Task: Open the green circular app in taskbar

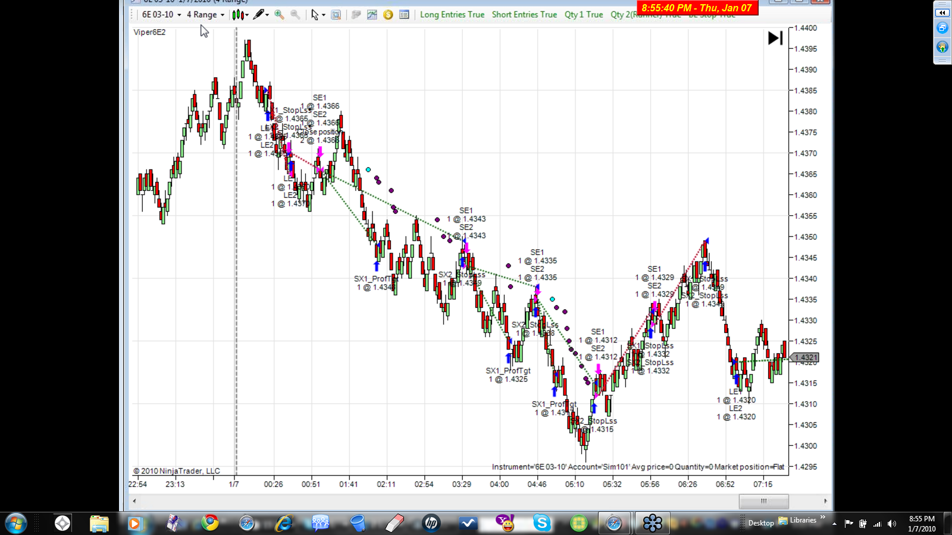Action: (579, 523)
